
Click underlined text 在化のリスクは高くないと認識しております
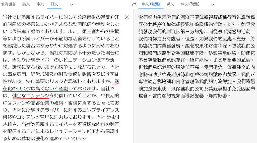coord(49,88)
